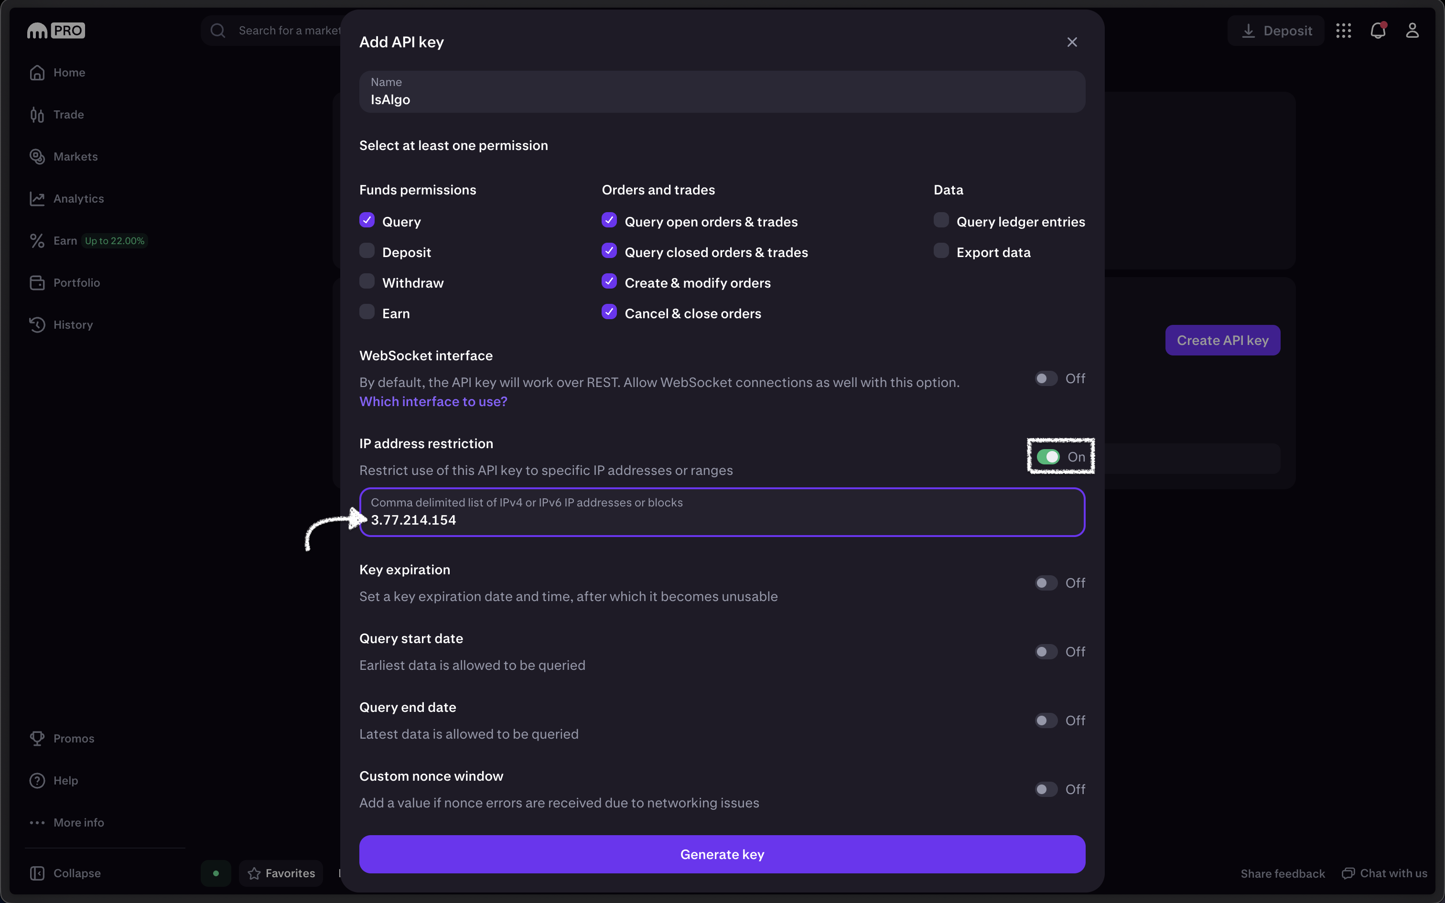This screenshot has height=903, width=1445.
Task: Open the apps grid menu
Action: coord(1344,31)
